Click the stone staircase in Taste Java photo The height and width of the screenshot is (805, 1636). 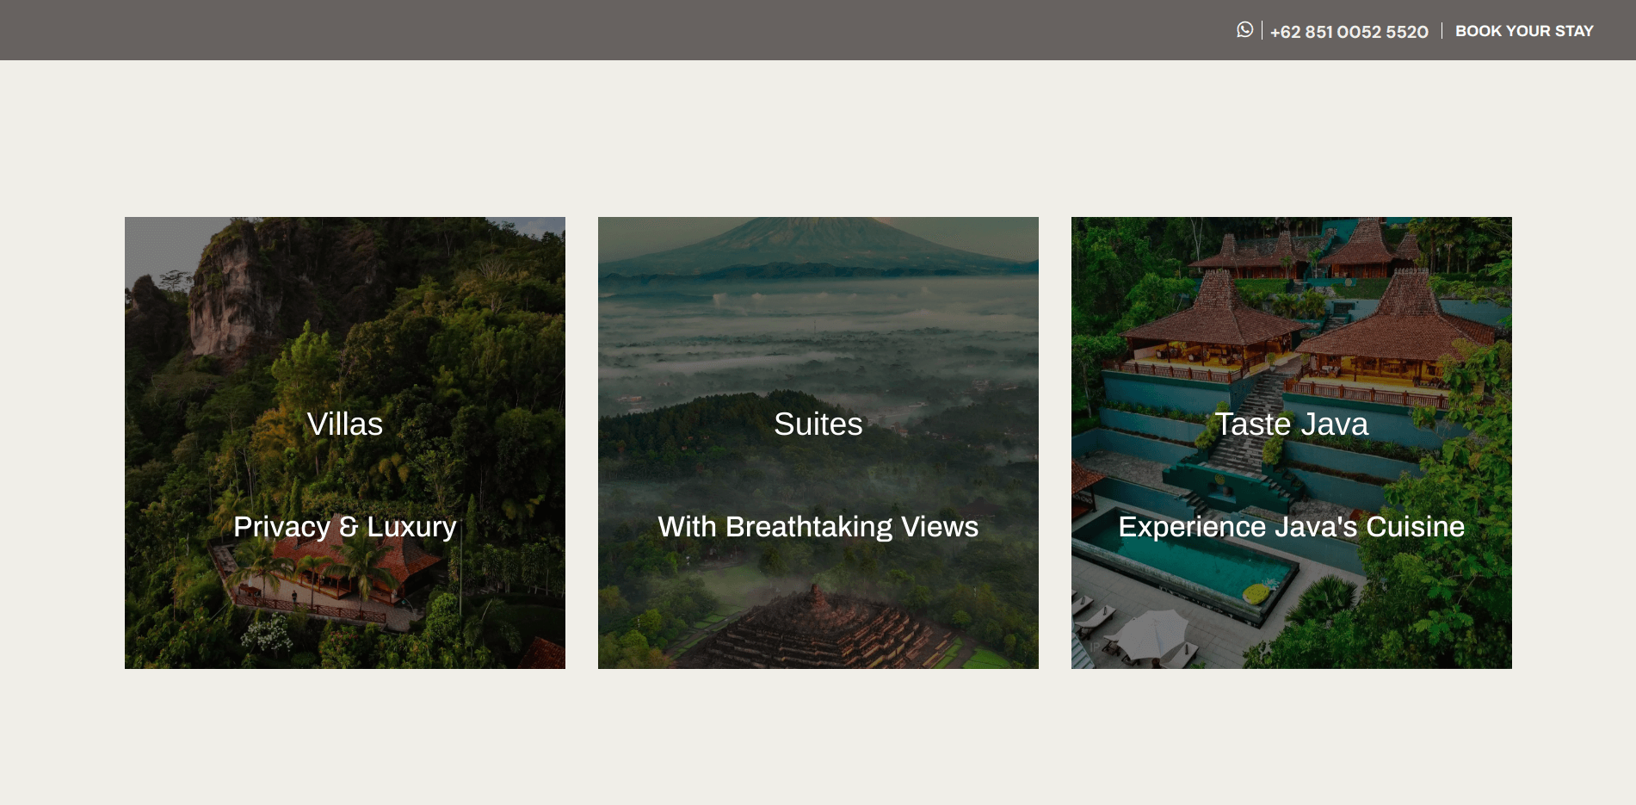point(1244,430)
